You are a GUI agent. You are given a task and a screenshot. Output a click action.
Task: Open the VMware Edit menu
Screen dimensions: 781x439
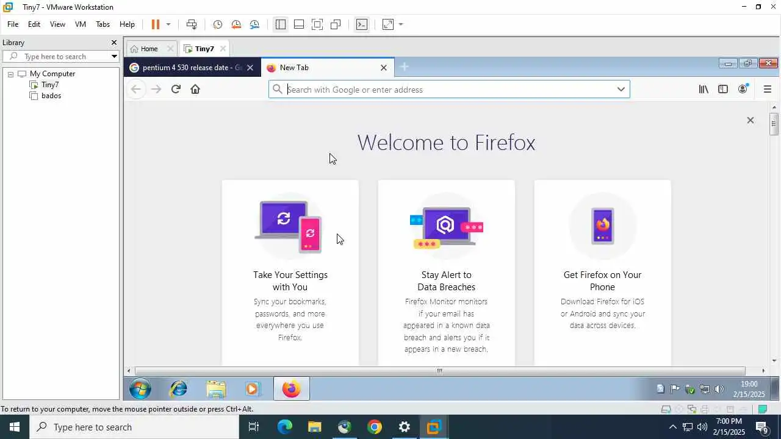[34, 24]
